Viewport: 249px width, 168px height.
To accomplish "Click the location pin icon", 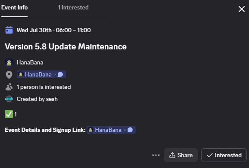I will pos(9,75).
